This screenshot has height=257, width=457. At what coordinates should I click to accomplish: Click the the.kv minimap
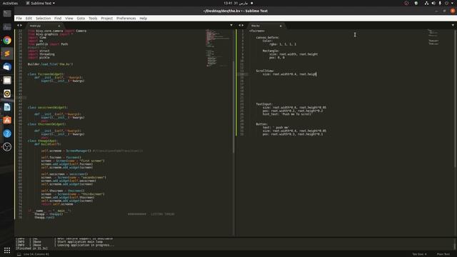click(x=434, y=37)
